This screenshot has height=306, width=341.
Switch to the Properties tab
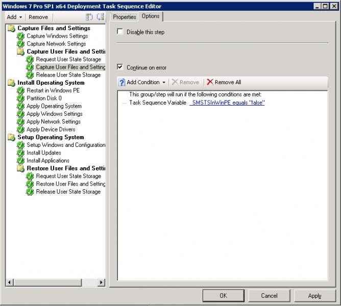pyautogui.click(x=125, y=17)
